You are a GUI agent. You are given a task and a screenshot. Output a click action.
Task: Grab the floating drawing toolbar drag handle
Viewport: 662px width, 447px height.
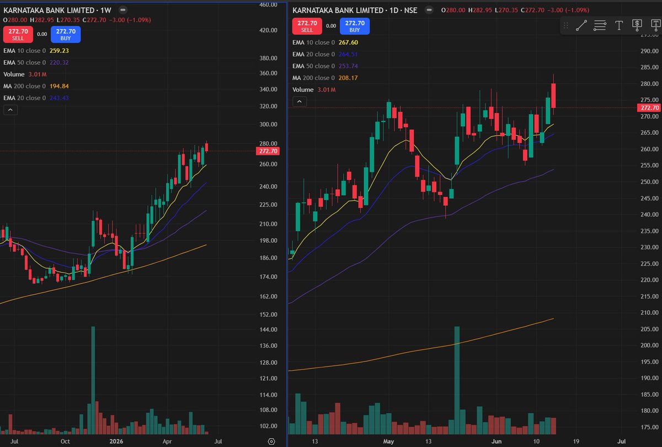click(x=565, y=25)
